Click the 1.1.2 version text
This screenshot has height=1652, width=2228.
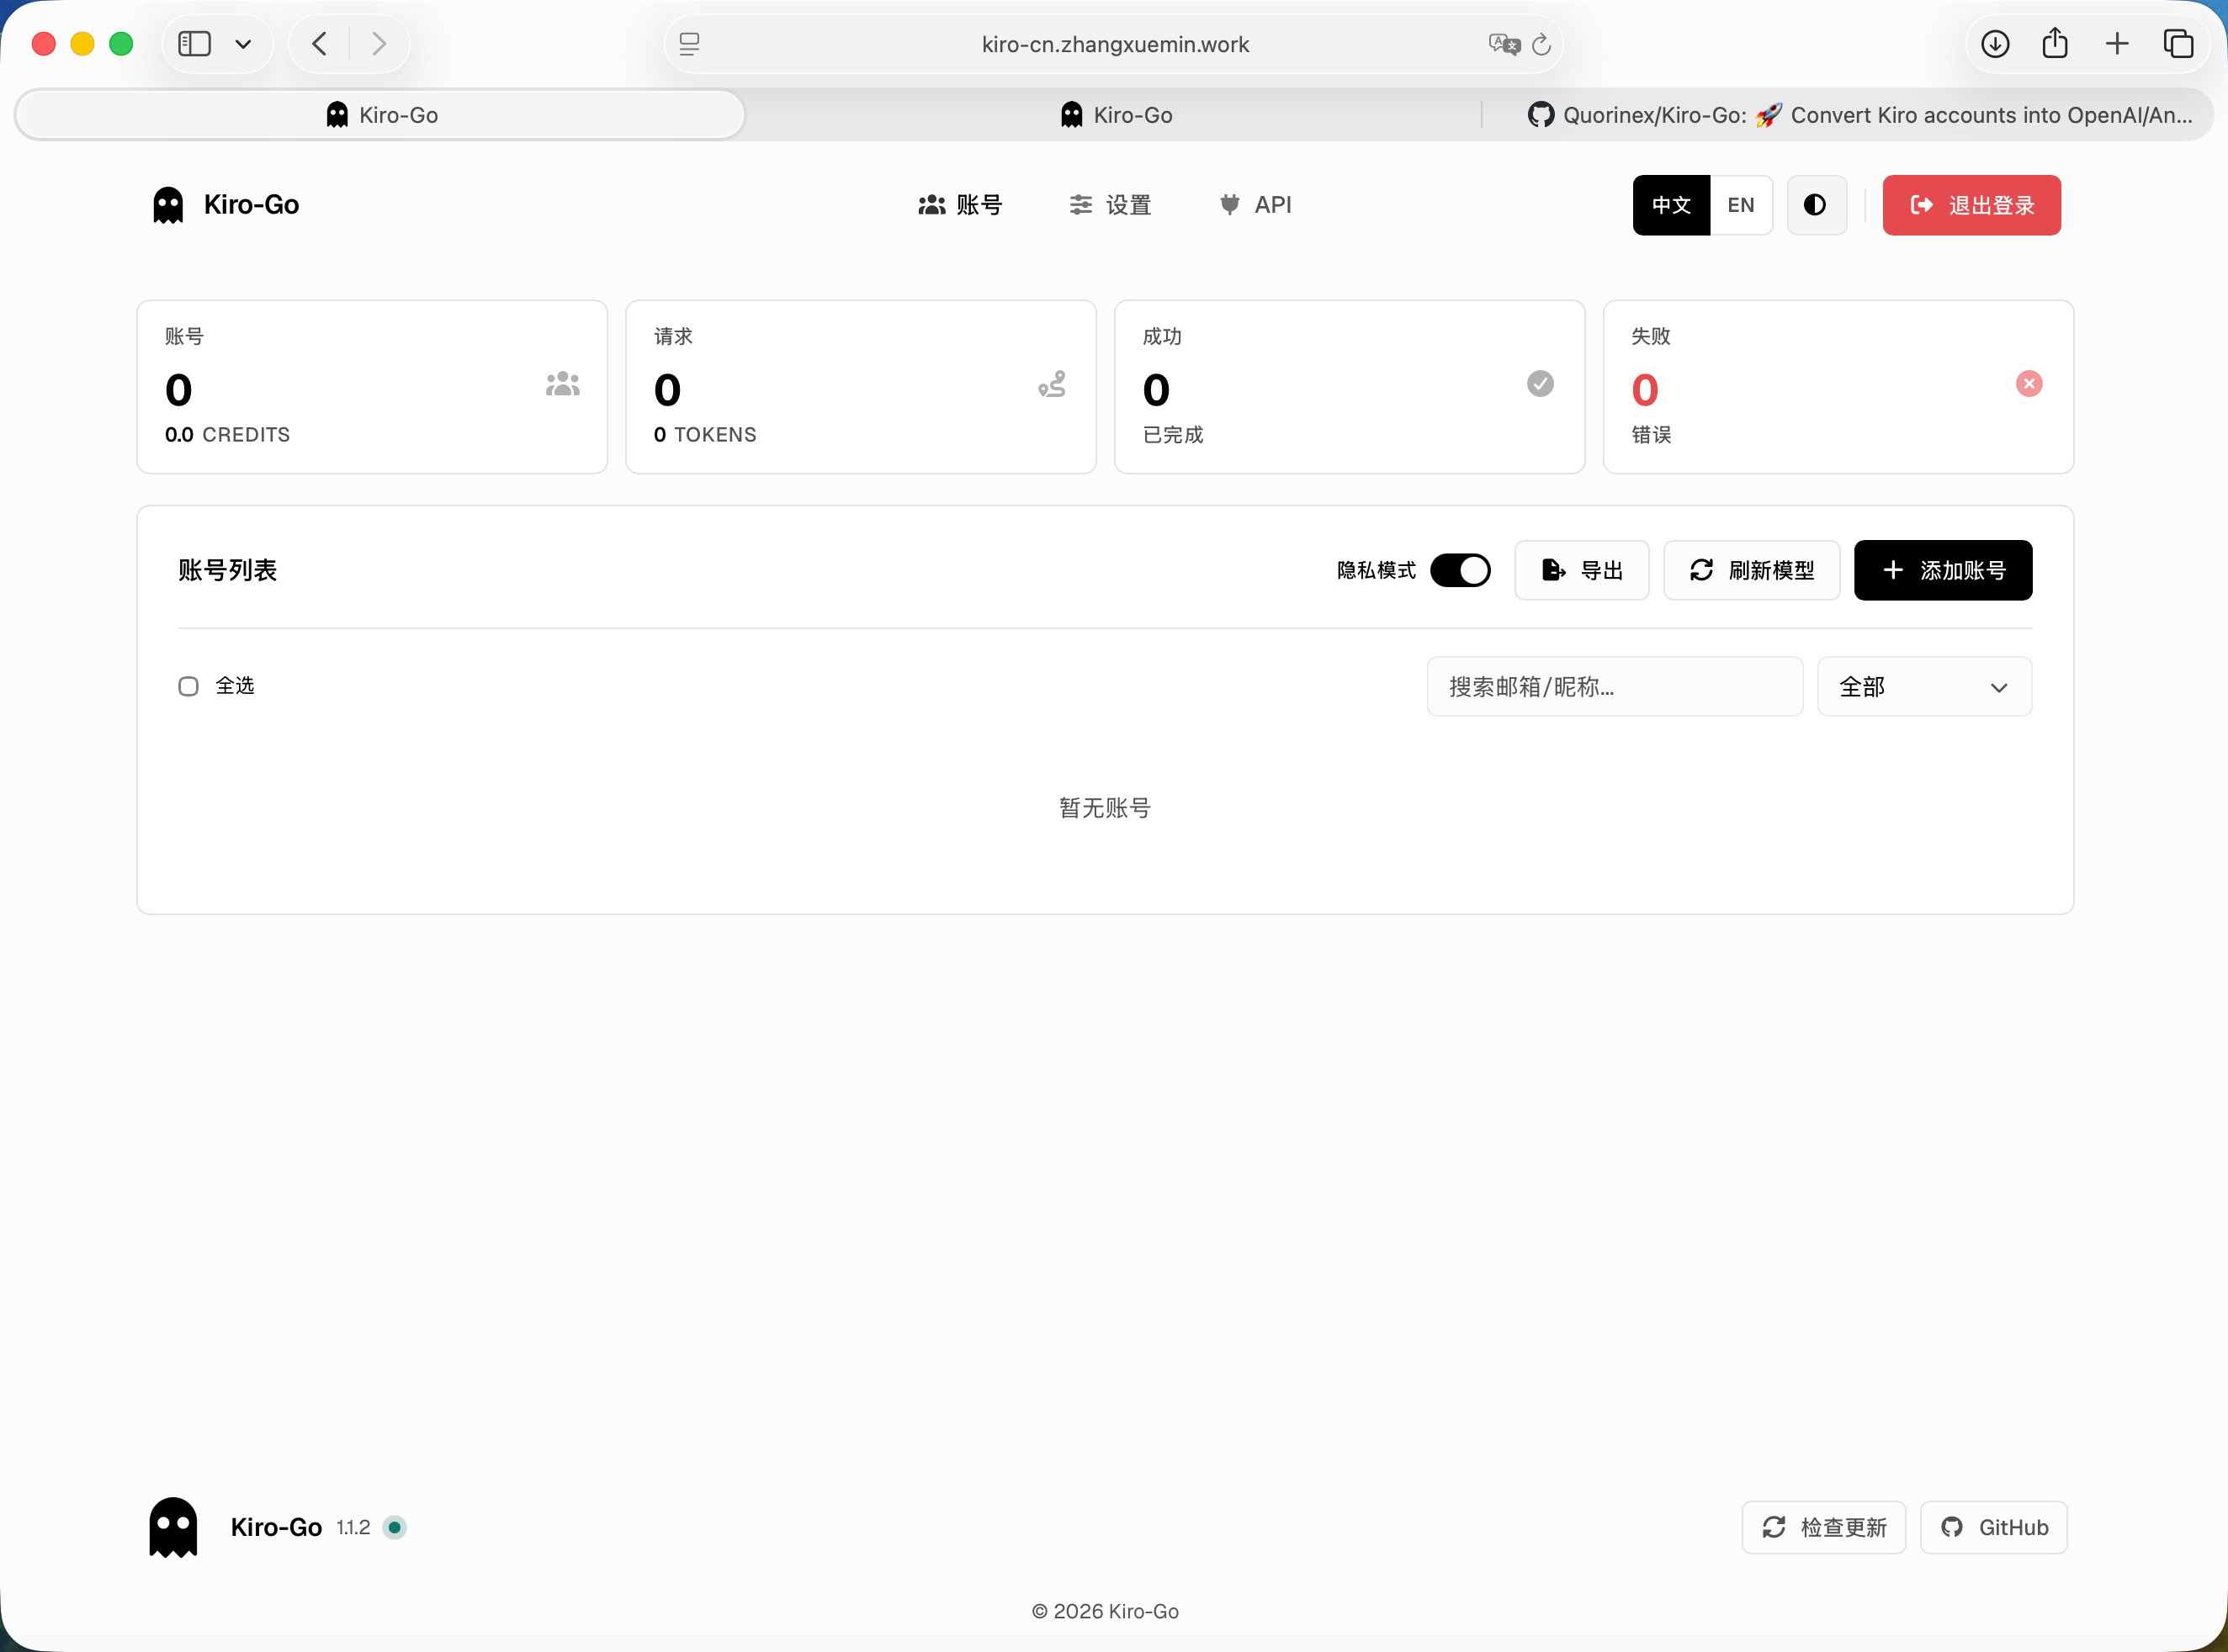(x=353, y=1527)
